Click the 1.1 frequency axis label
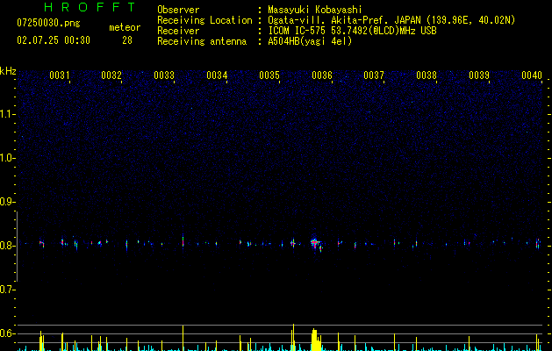 (8, 114)
